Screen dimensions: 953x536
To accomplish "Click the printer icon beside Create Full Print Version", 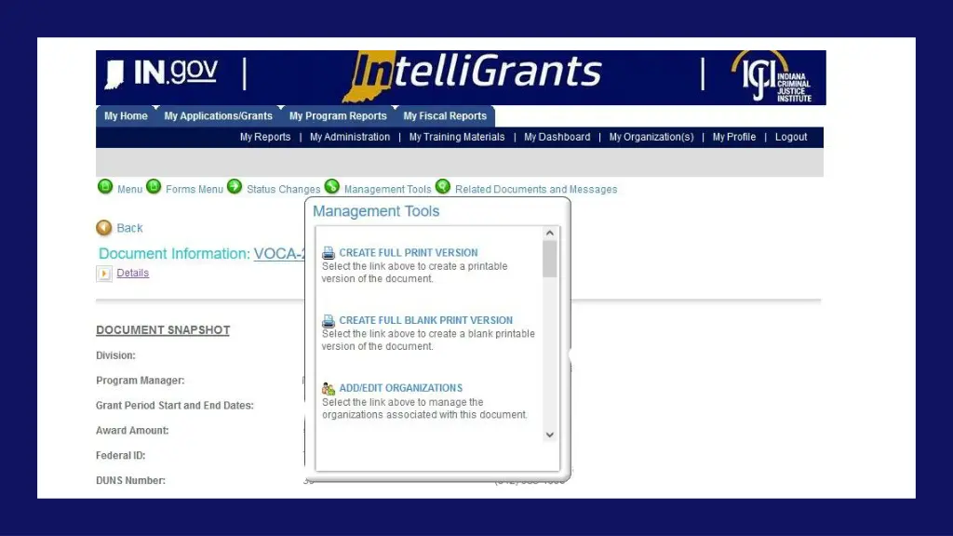I will [x=329, y=253].
